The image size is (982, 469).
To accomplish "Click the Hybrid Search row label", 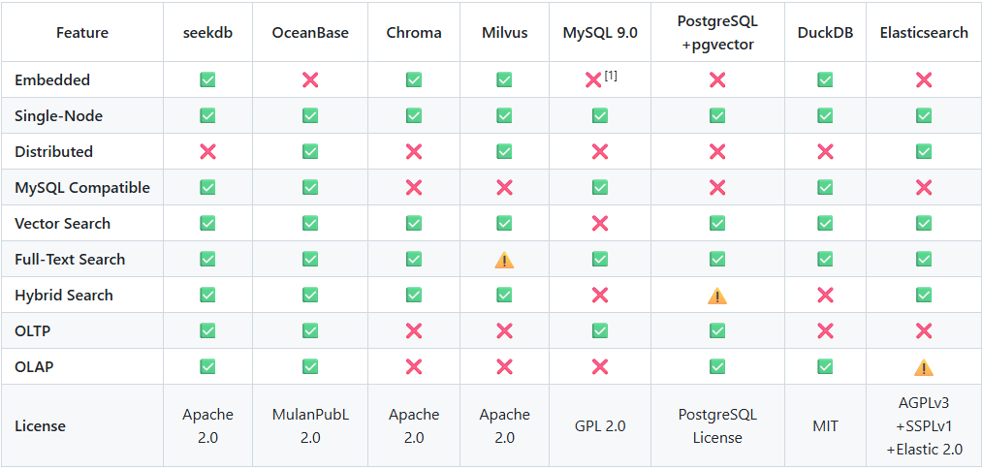I will (64, 296).
